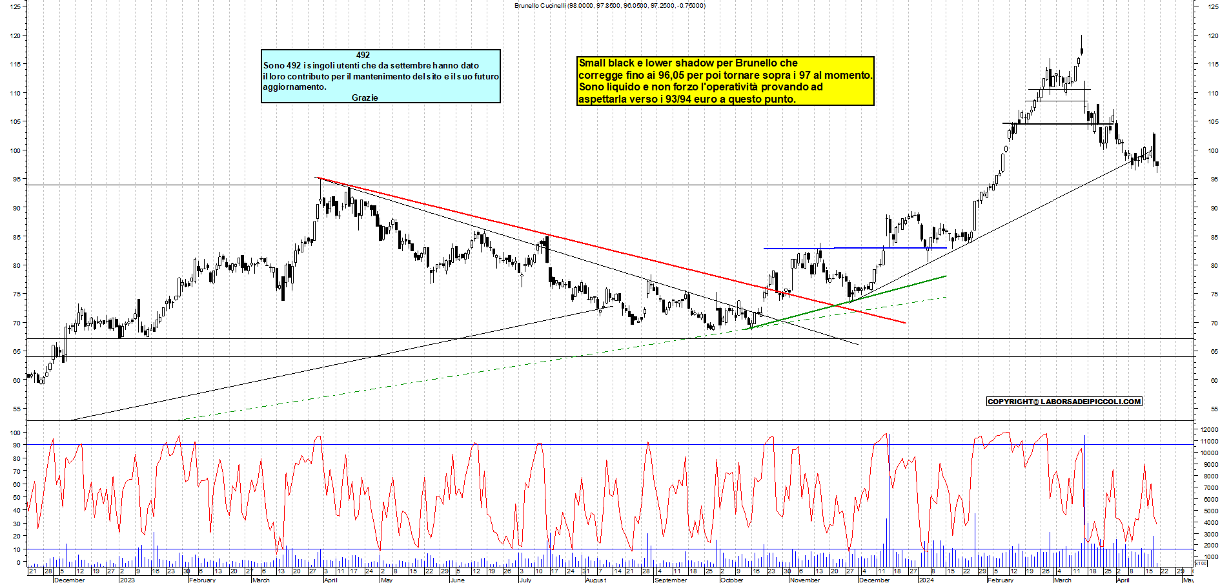The width and height of the screenshot is (1220, 583).
Task: Select the solid green ascending trendline
Action: 846,303
